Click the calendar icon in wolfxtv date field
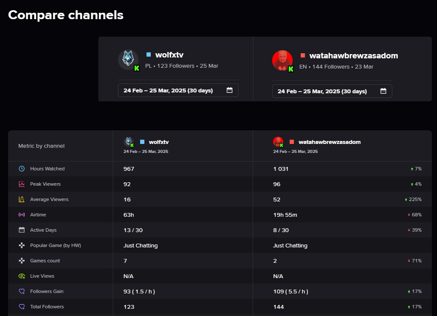The height and width of the screenshot is (316, 437). click(230, 90)
